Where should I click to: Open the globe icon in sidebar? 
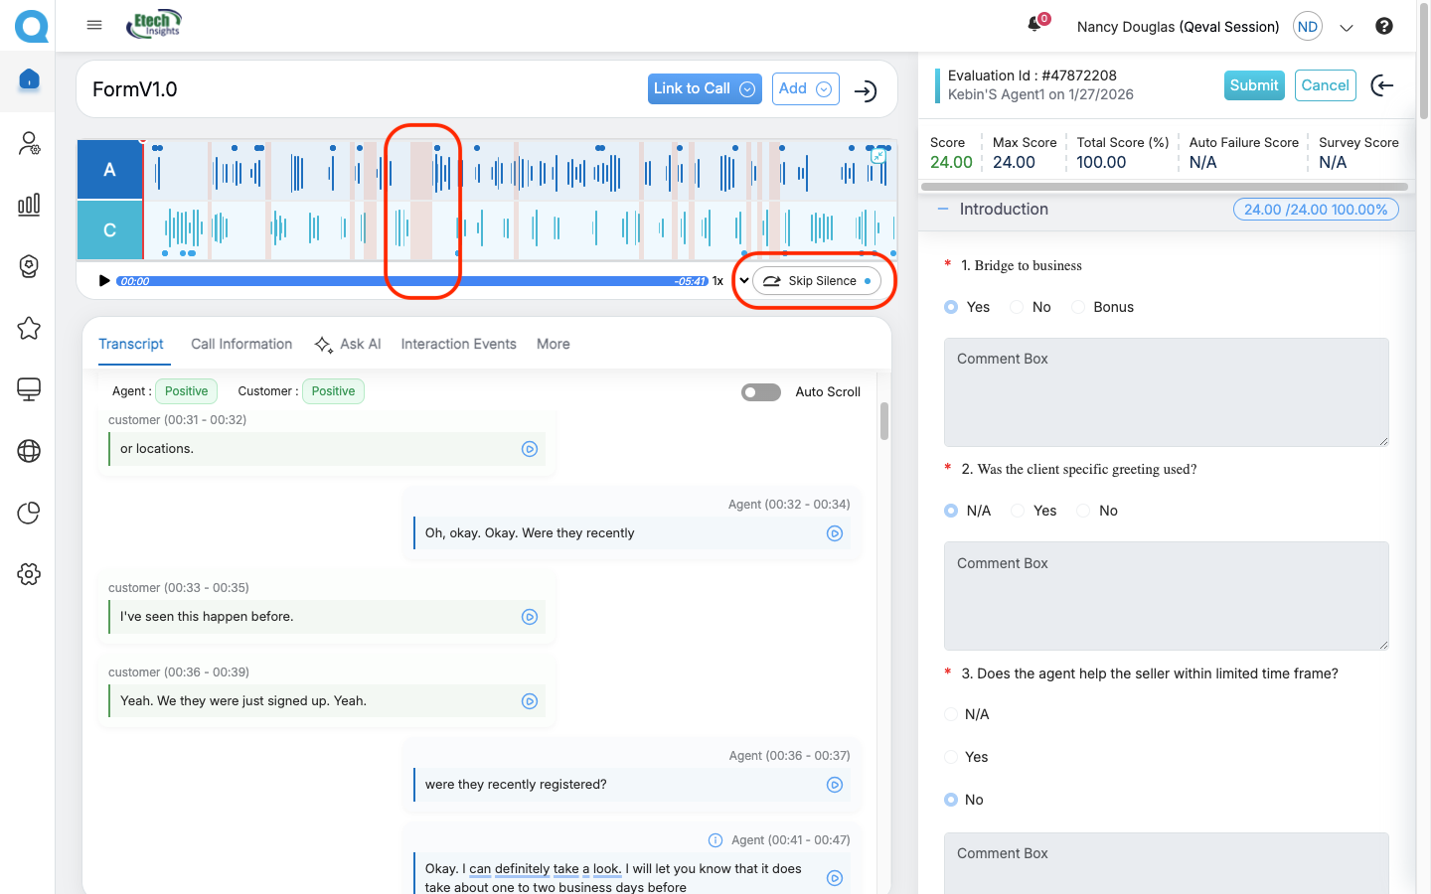pyautogui.click(x=29, y=451)
